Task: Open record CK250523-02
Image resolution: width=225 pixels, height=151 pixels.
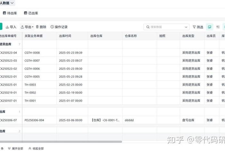Action: coord(8,69)
